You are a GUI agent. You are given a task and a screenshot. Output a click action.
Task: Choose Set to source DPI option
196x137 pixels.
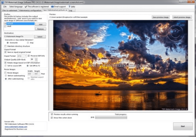click(x=5, y=66)
